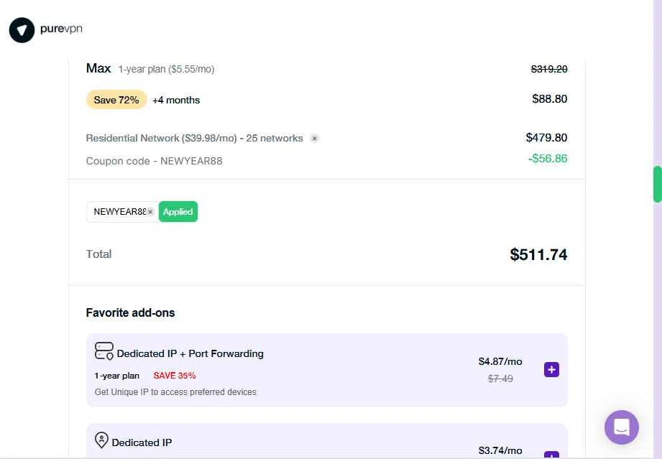Click the purevpn wordmark text
This screenshot has width=662, height=459.
point(61,29)
